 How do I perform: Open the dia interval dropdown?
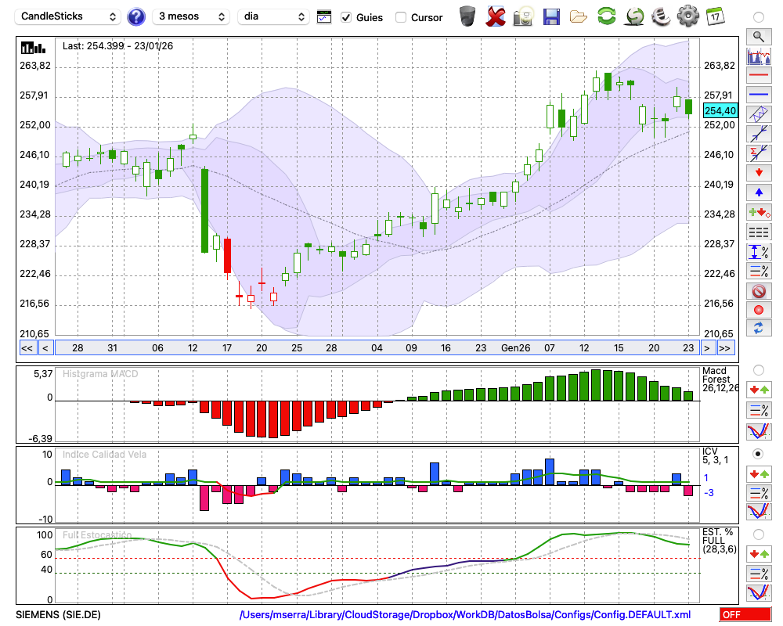click(274, 16)
